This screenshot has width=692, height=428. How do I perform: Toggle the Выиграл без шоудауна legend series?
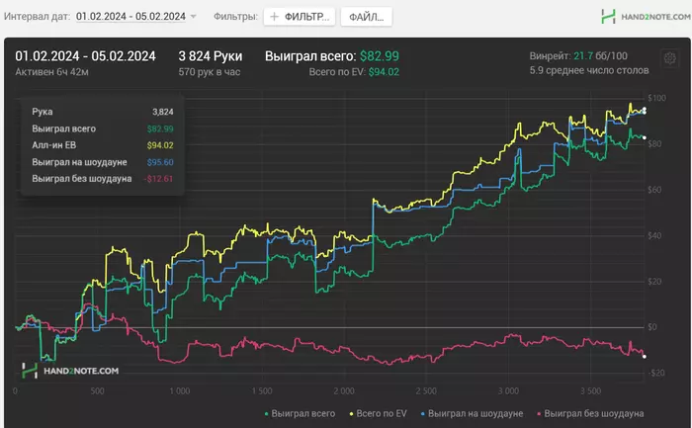point(590,414)
